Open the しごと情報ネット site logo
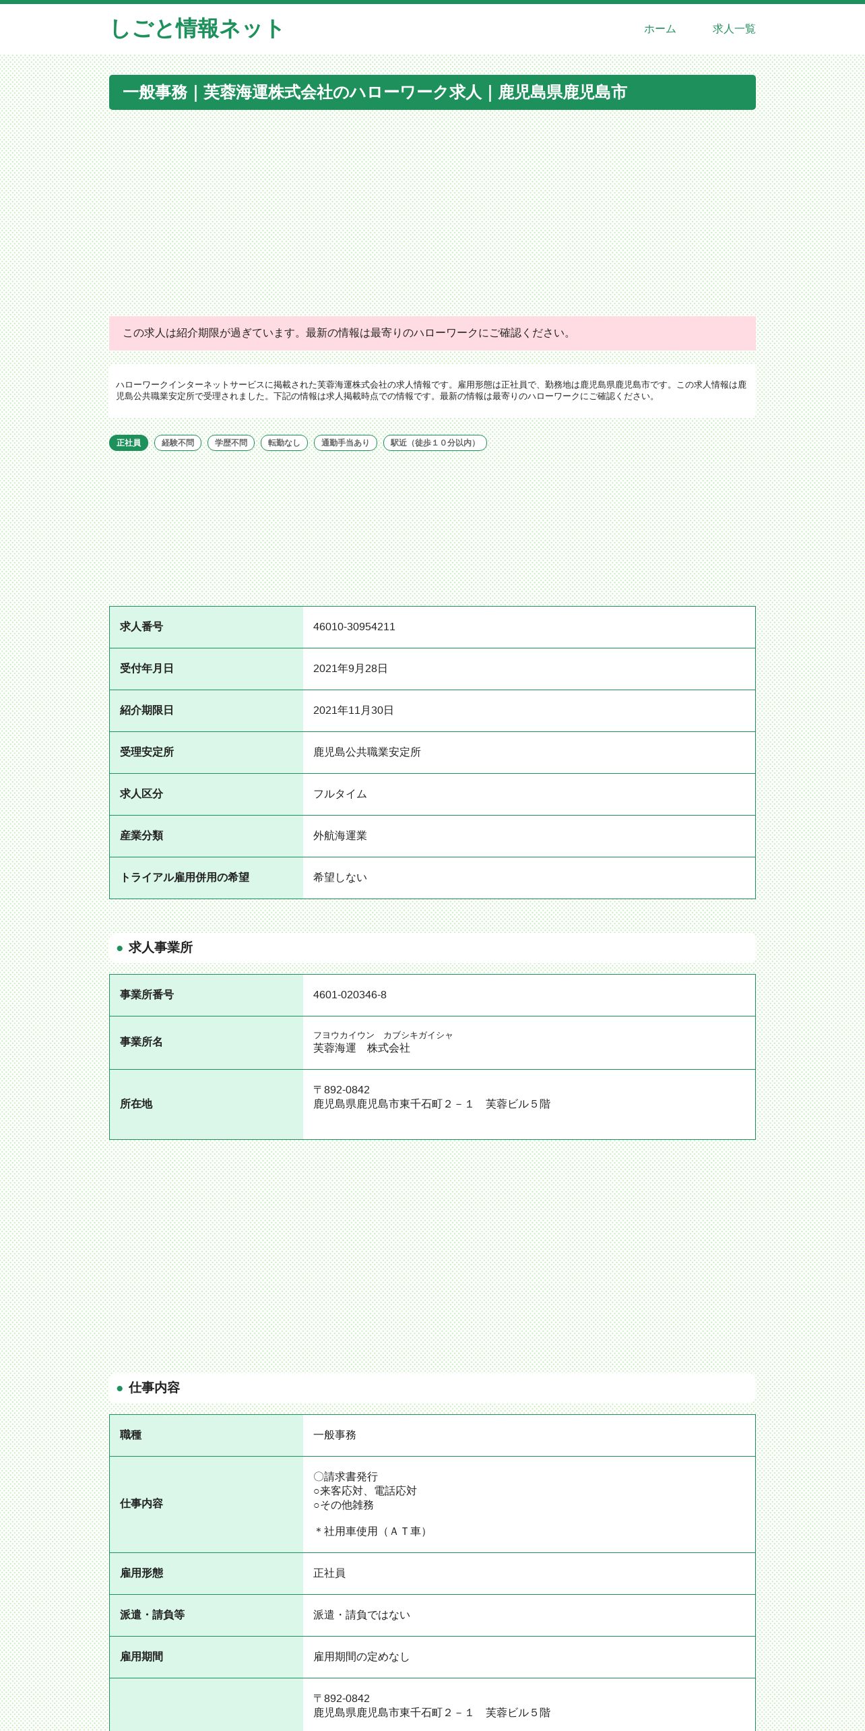The height and width of the screenshot is (1731, 865). coord(196,29)
